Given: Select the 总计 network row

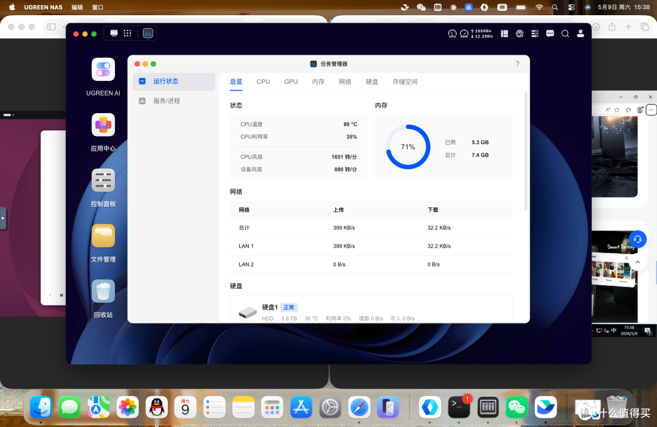Looking at the screenshot, I should pos(371,227).
